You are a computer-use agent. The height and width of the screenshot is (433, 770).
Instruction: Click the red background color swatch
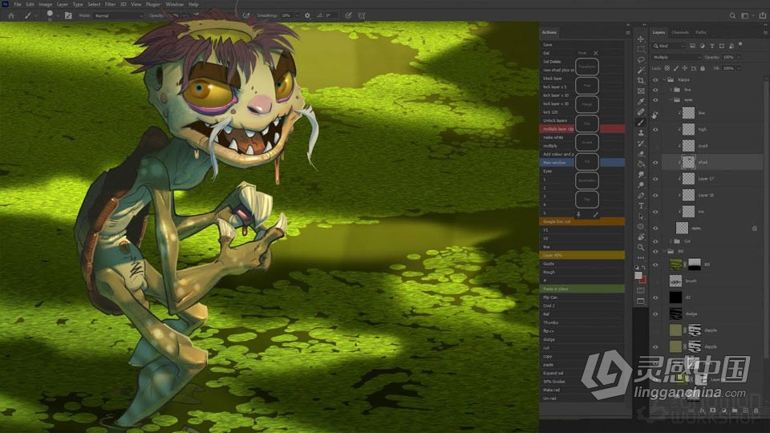(642, 280)
